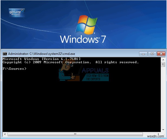Click the vertical scrollbar thumb
Screen dimensions: 167x139
[x=163, y=64]
